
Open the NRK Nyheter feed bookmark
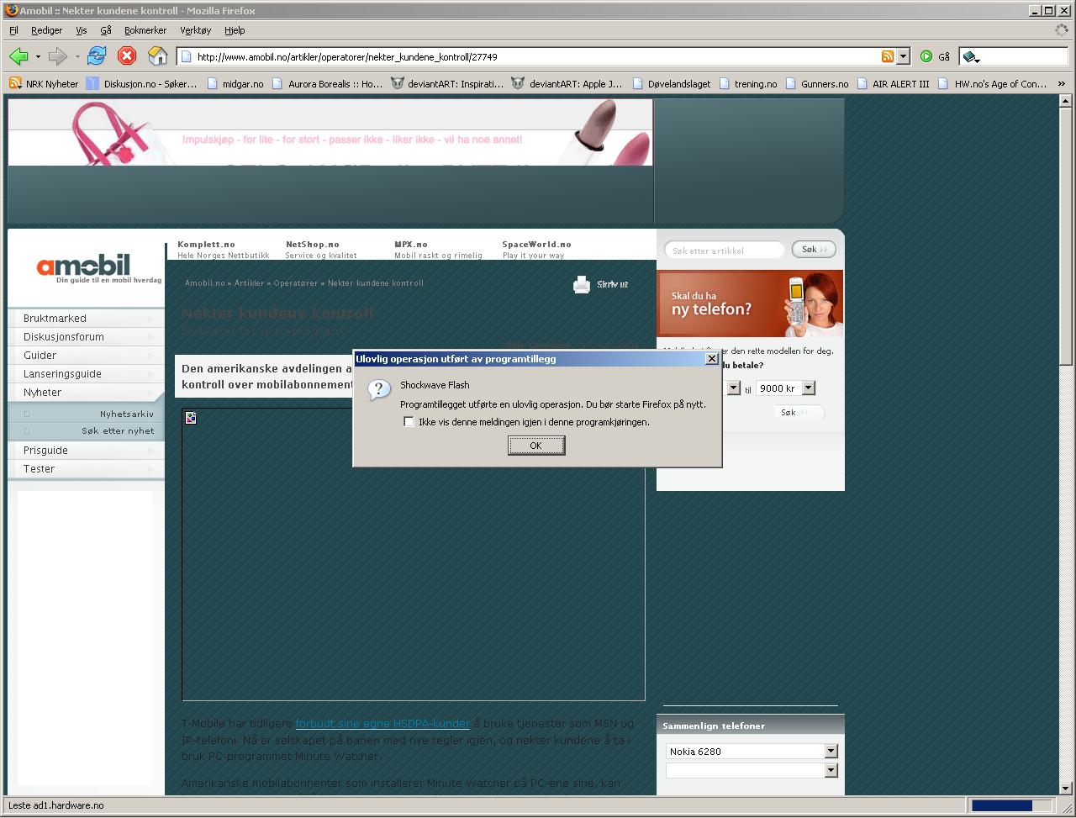tap(44, 83)
